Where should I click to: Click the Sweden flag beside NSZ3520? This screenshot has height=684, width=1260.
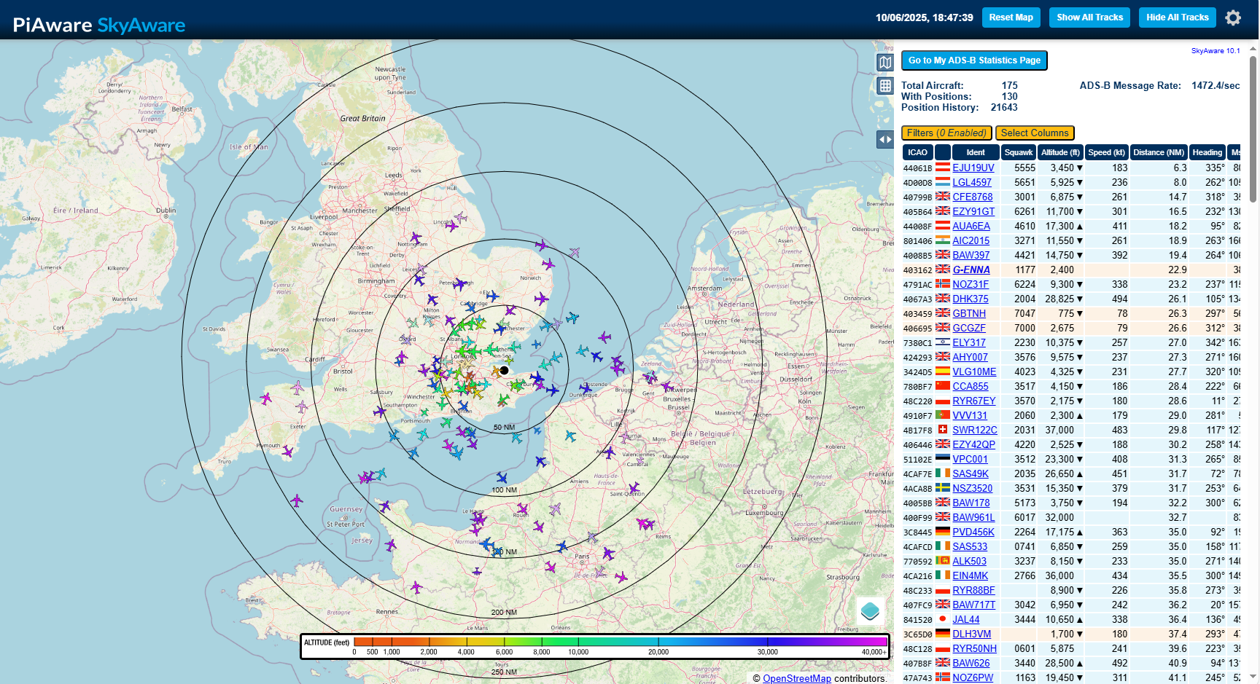(943, 487)
